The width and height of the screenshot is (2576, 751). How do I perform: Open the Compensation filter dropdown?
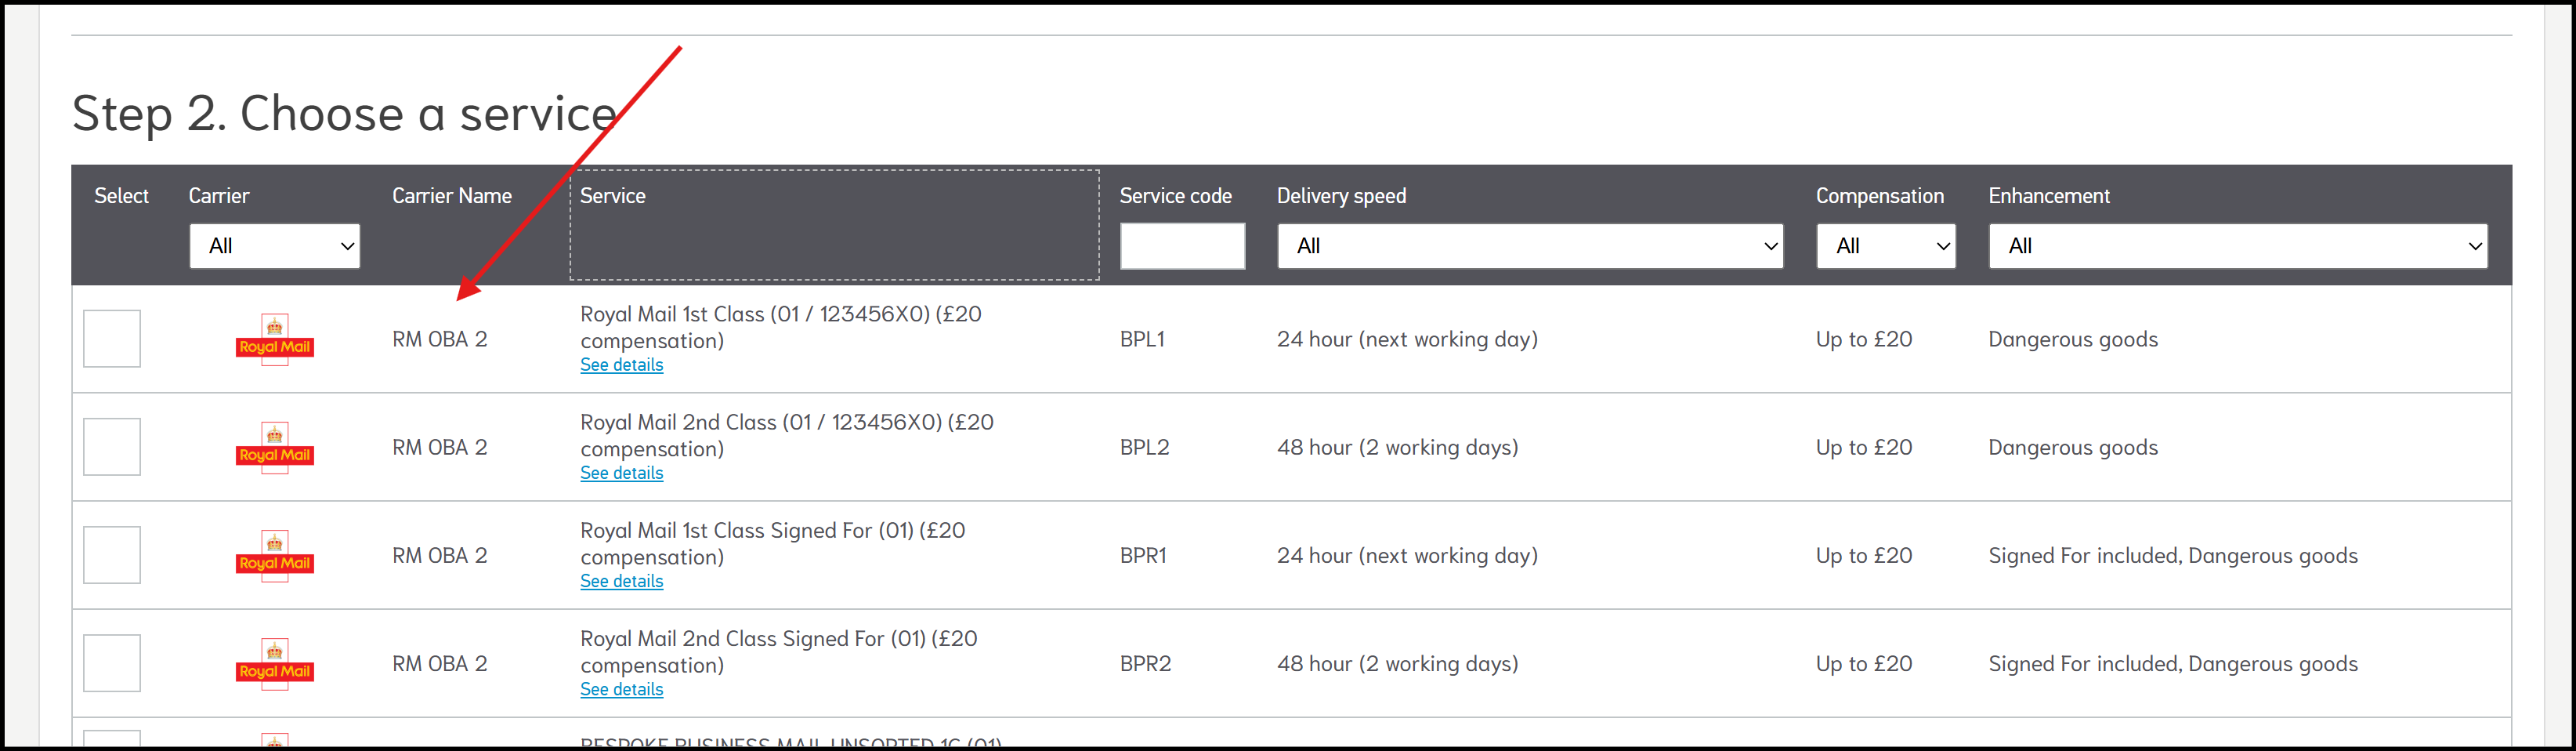1885,246
